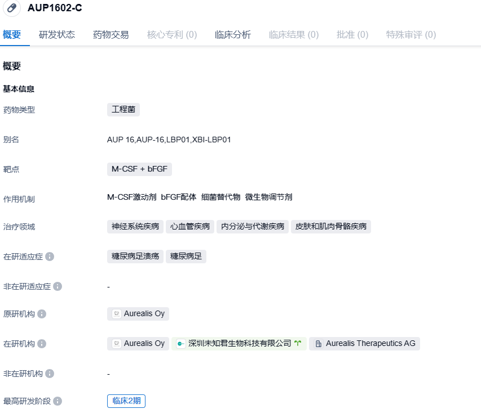Click info icon beside 非在研机构 label
Screen dimensions: 481x418
(x=50, y=374)
